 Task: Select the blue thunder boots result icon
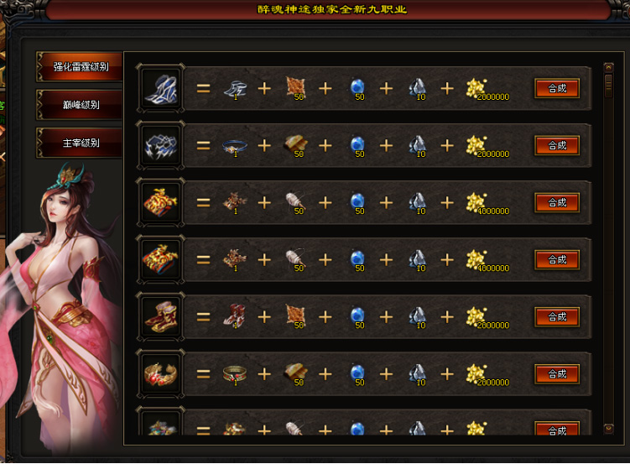tap(160, 88)
